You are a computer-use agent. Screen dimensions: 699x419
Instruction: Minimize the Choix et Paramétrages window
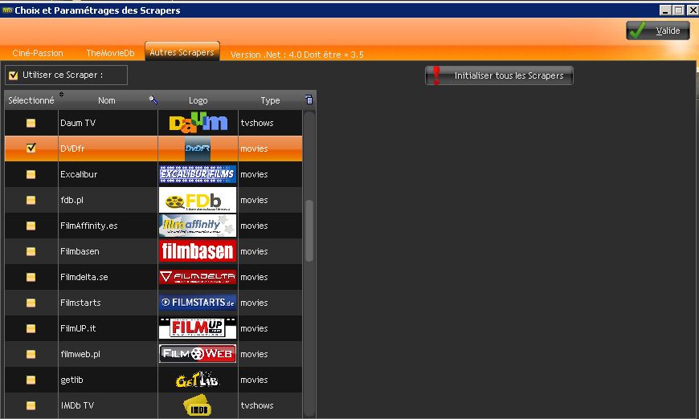[665, 10]
